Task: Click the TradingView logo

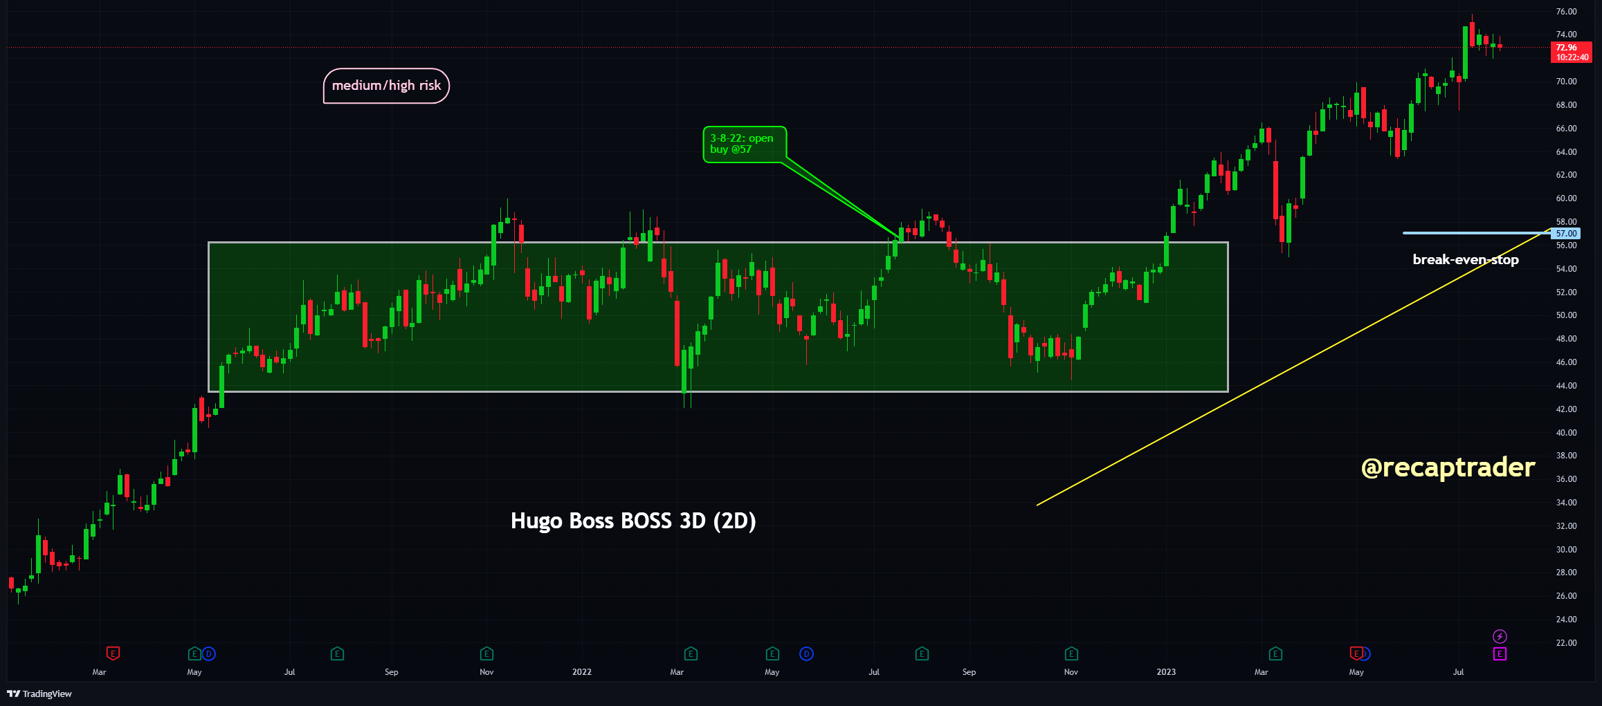Action: pos(39,694)
